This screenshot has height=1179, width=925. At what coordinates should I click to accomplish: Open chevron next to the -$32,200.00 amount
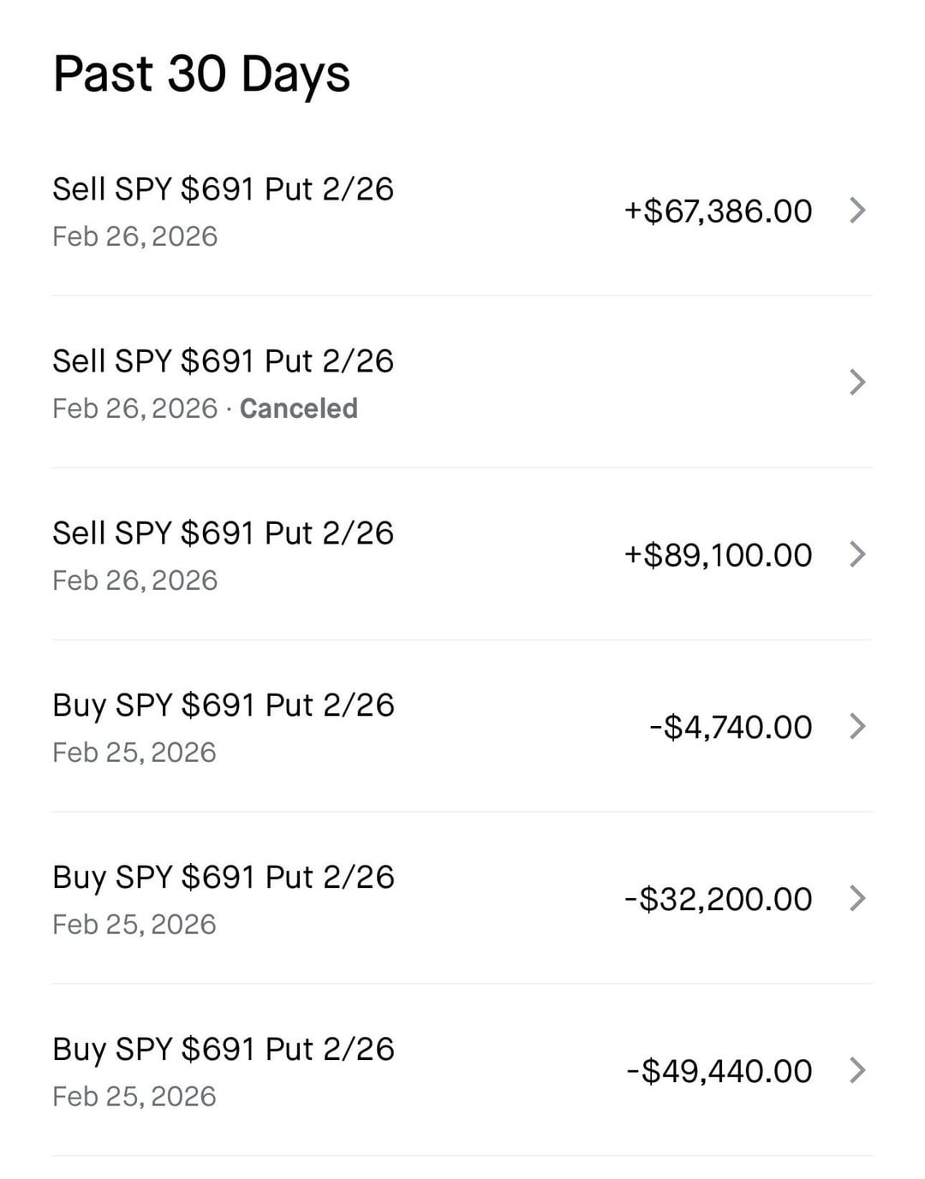857,898
